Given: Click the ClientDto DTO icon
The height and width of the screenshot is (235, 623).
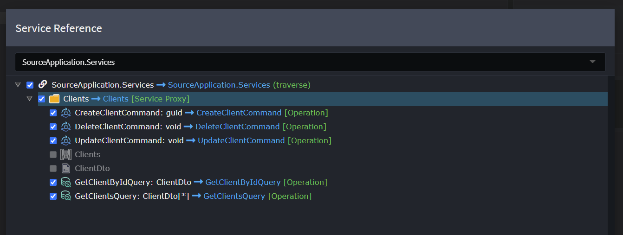Looking at the screenshot, I should click(x=66, y=168).
